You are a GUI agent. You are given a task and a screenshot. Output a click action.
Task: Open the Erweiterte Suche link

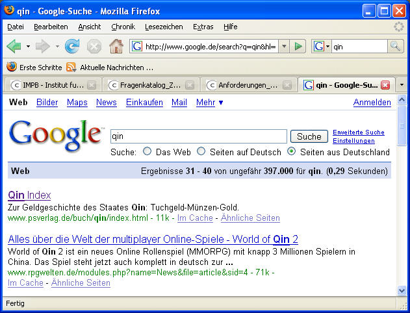pos(359,132)
